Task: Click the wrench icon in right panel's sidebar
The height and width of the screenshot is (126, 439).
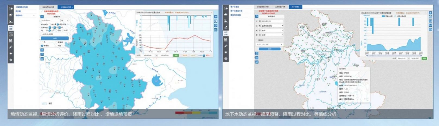Action: [226, 46]
